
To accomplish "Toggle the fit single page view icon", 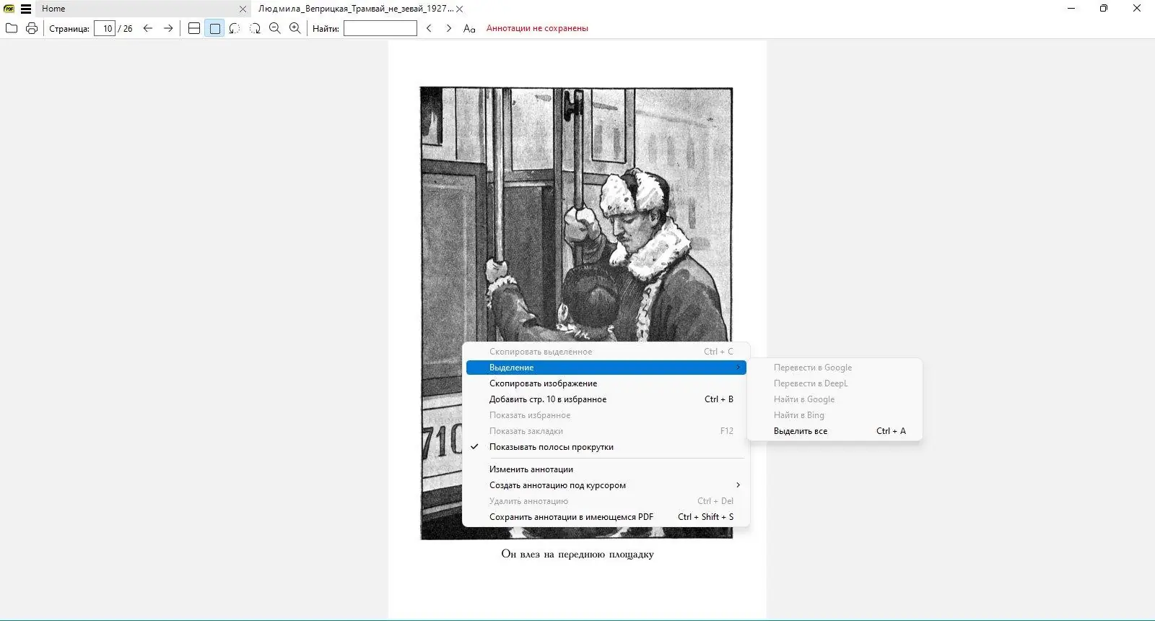I will pyautogui.click(x=214, y=28).
